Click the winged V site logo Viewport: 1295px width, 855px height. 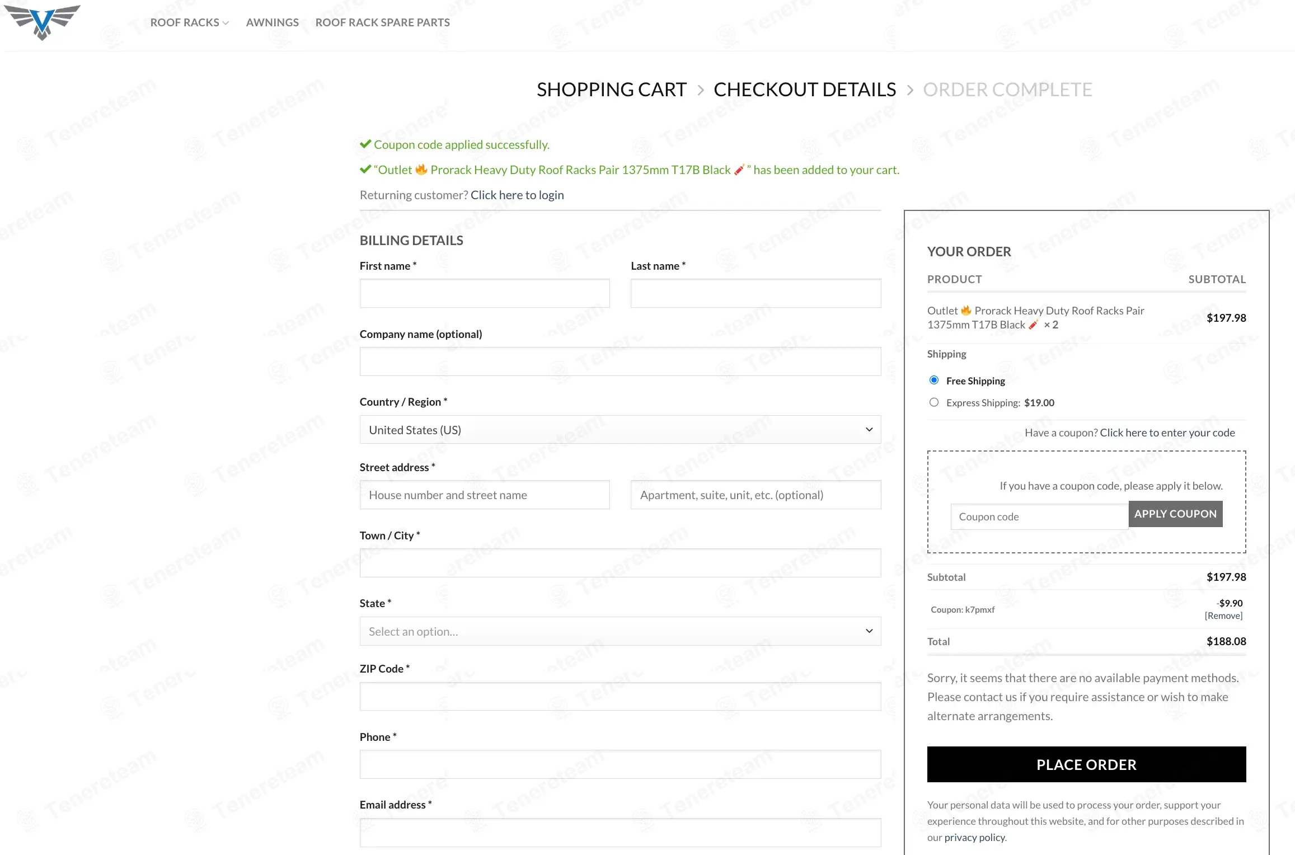pos(42,22)
